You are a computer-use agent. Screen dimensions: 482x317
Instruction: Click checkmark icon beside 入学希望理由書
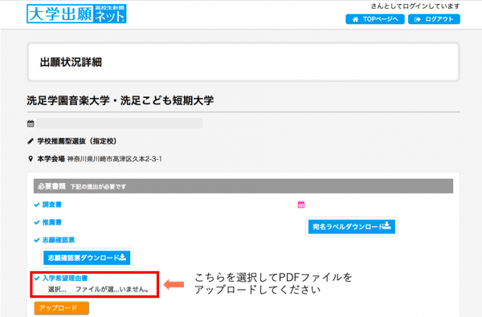(37, 278)
